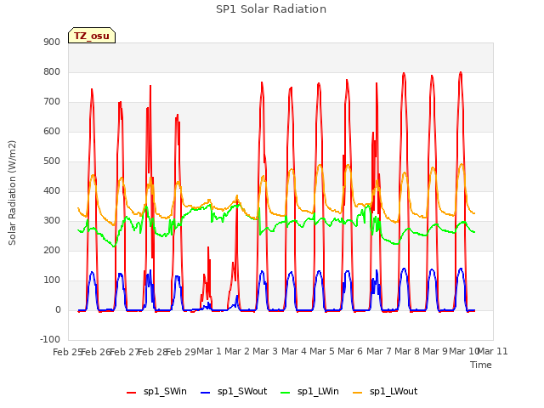The image size is (544, 408).
Task: Click the TZ_osu annotation box
Action: tap(92, 36)
